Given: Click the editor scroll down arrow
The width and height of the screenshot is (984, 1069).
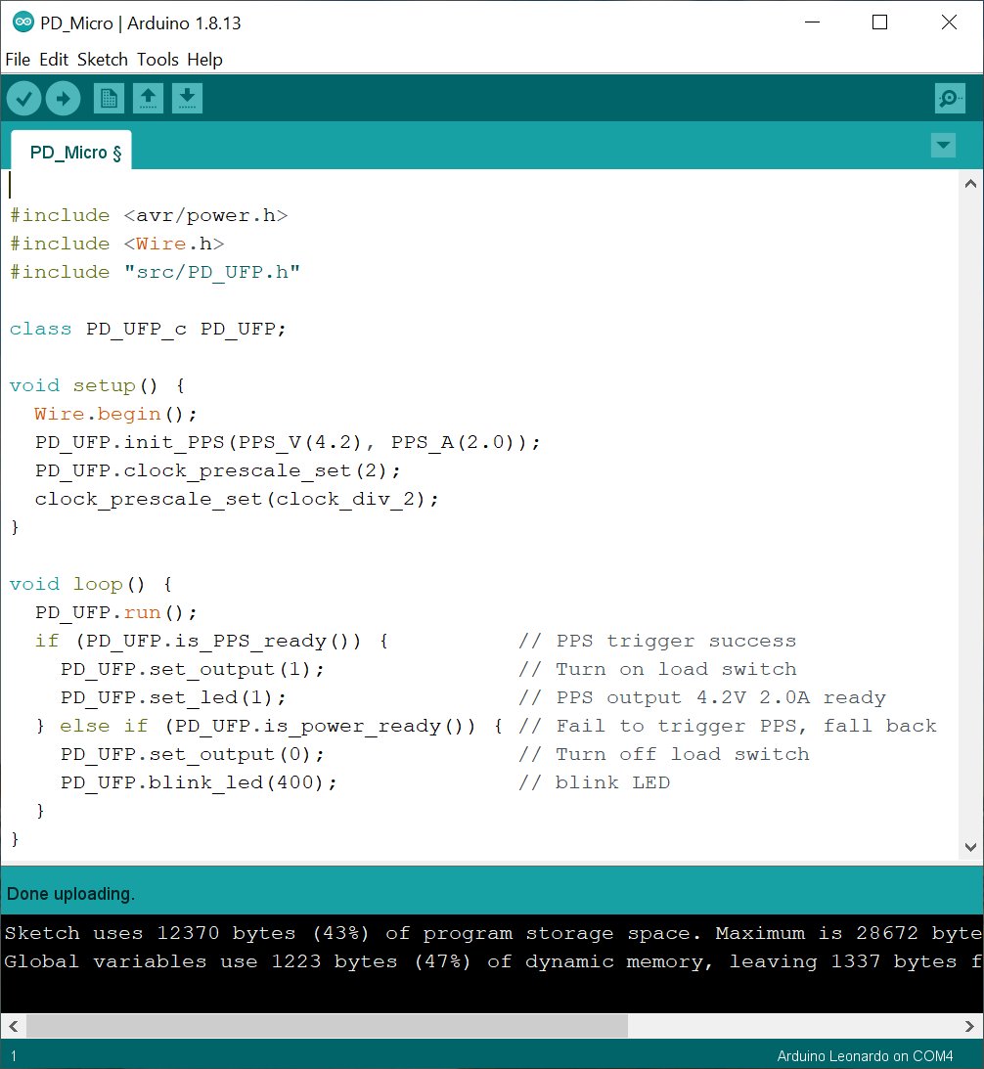Looking at the screenshot, I should 971,847.
